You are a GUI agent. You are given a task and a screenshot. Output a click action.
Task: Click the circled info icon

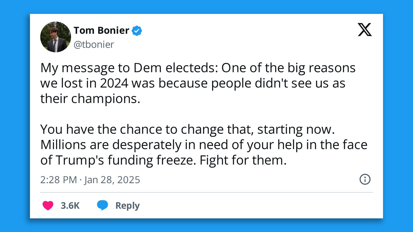pyautogui.click(x=365, y=179)
